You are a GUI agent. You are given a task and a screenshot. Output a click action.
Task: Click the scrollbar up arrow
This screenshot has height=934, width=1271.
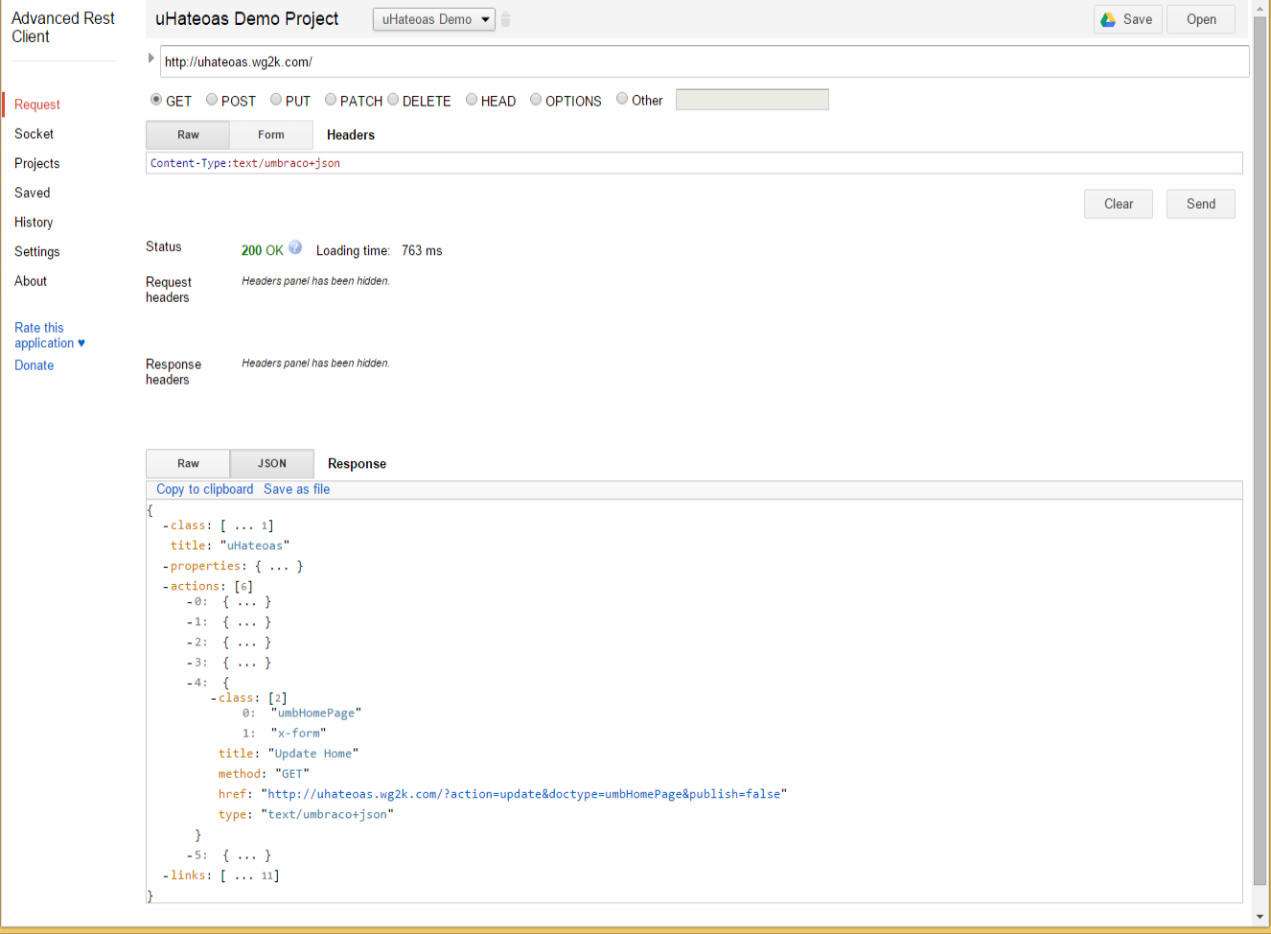1260,7
